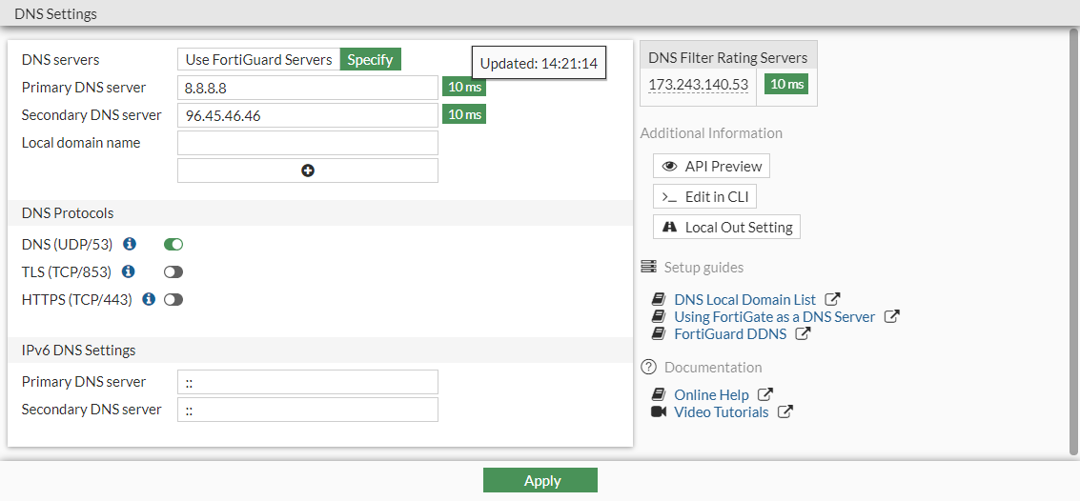This screenshot has width=1080, height=501.
Task: Open the API Preview
Action: pyautogui.click(x=711, y=166)
